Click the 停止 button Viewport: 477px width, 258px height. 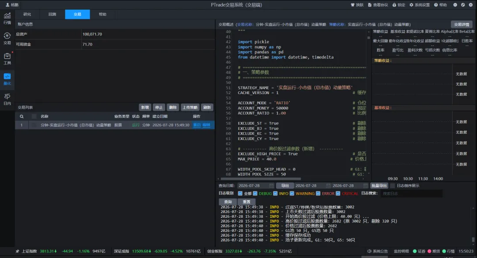coord(159,107)
